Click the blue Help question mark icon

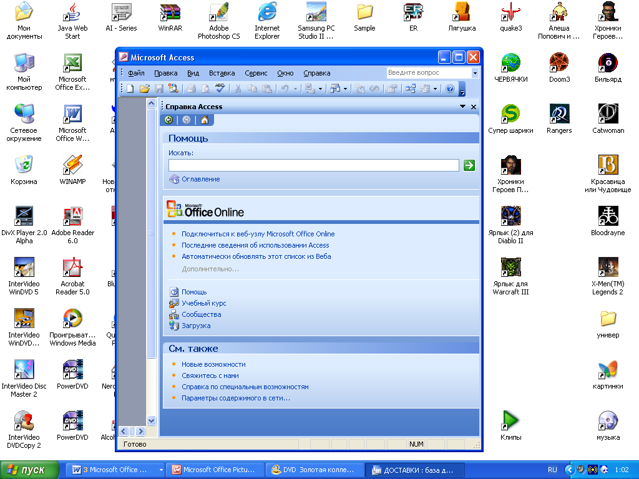point(450,89)
